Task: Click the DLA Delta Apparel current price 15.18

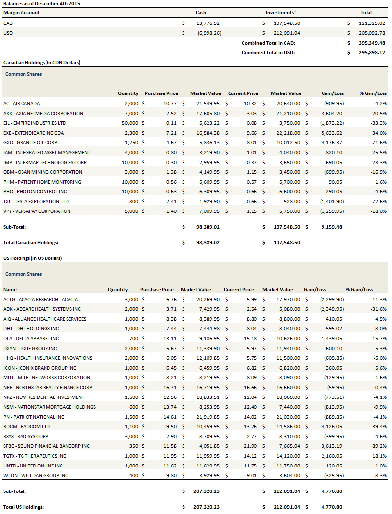Action: [x=246, y=338]
